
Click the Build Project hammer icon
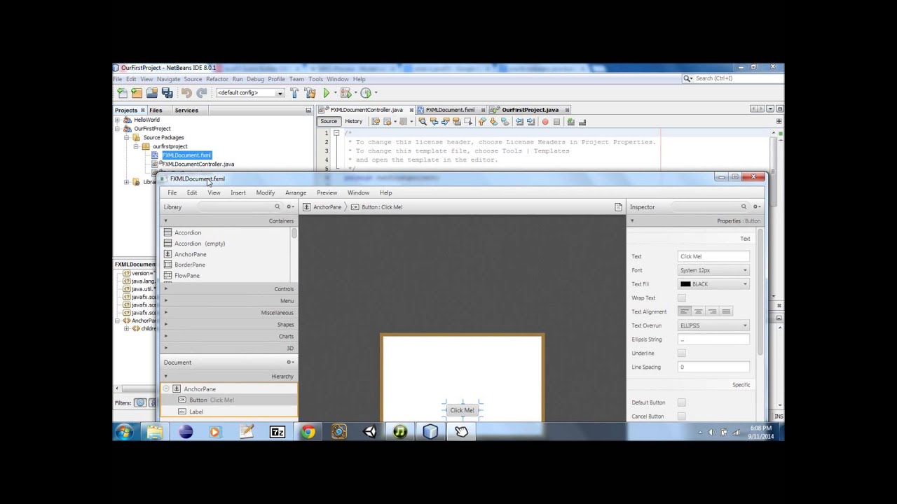[294, 92]
